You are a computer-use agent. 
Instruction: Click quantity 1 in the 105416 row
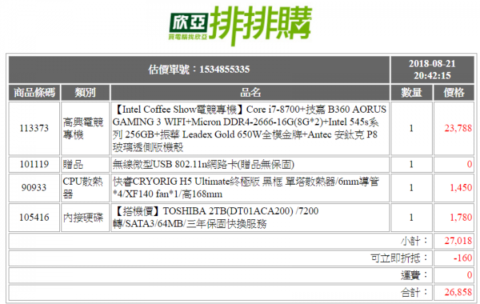click(x=411, y=217)
